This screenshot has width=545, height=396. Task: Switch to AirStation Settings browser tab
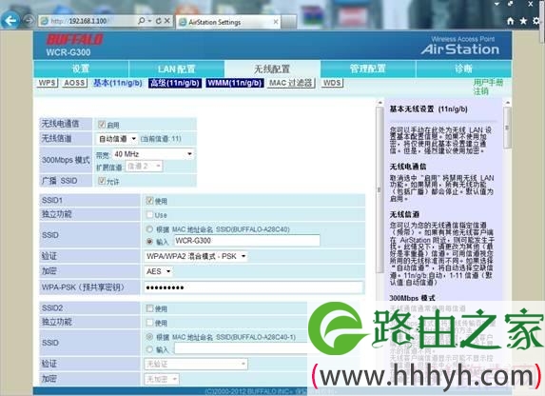coord(228,22)
